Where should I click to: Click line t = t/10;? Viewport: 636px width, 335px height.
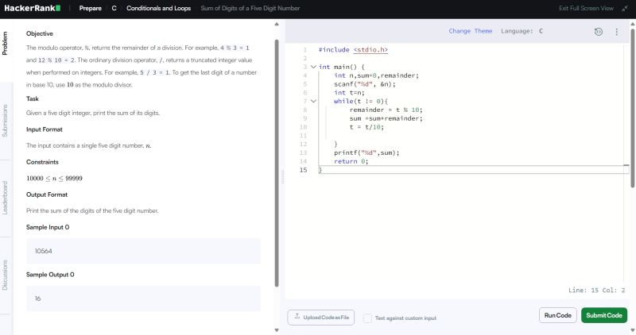(366, 127)
